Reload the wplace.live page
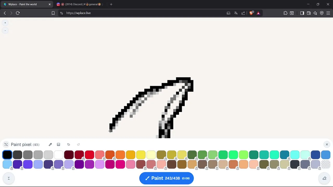Screen dimensions: 333x187 [x=18, y=13]
